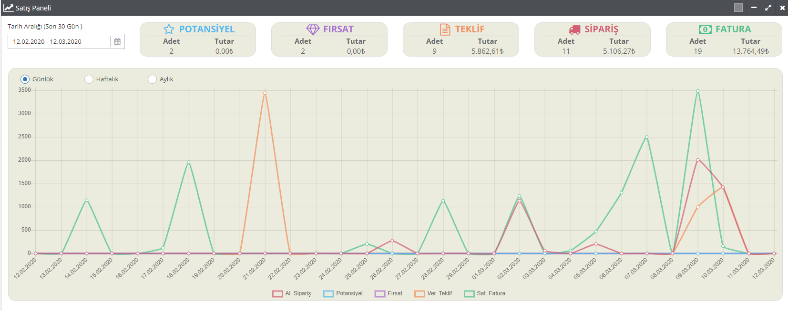
Task: Toggle Al. Sipariş legend series
Action: pos(291,293)
